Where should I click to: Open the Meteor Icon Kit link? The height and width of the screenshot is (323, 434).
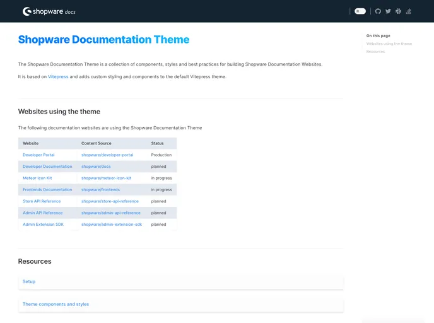[37, 179]
